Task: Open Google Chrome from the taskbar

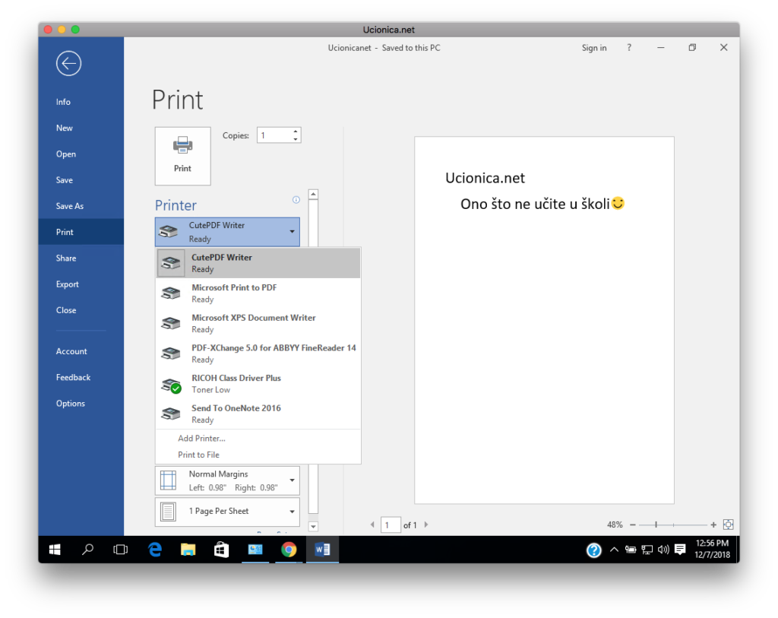Action: 289,550
